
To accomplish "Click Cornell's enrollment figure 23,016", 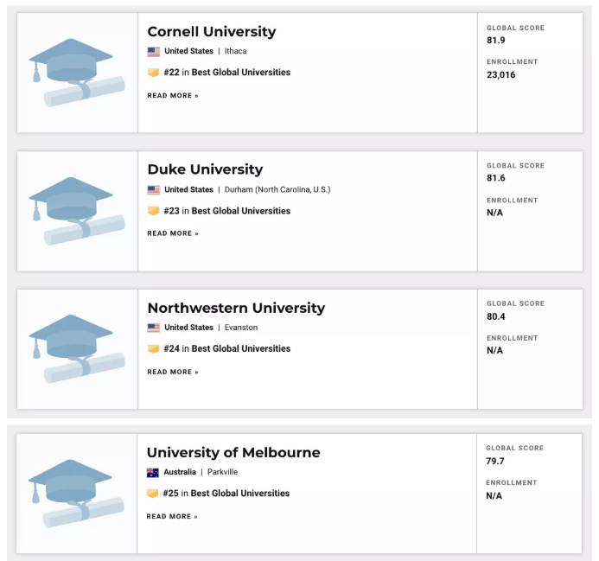I will tap(501, 74).
